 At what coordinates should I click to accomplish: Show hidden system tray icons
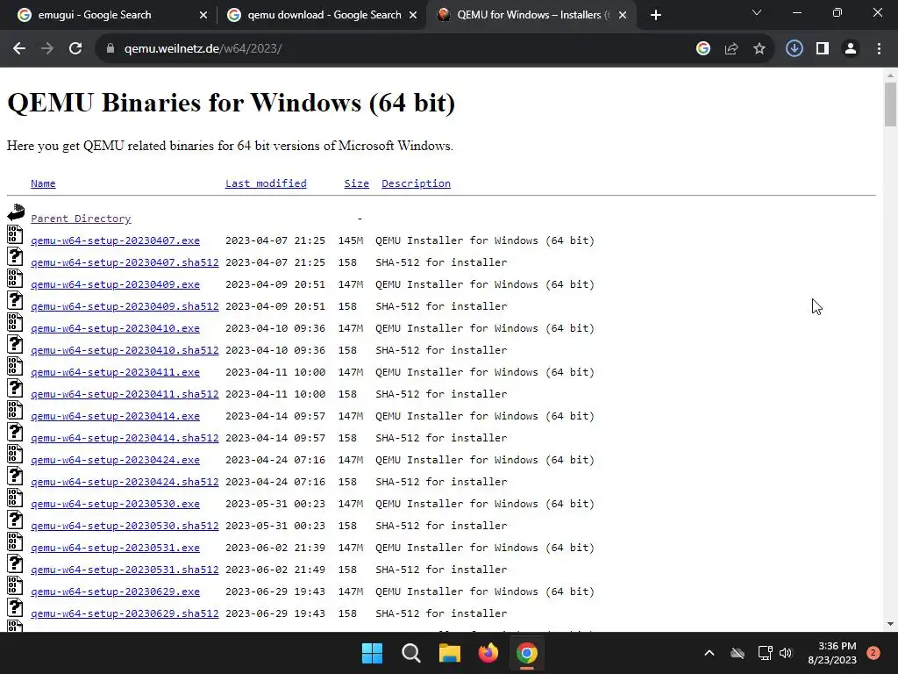click(709, 653)
